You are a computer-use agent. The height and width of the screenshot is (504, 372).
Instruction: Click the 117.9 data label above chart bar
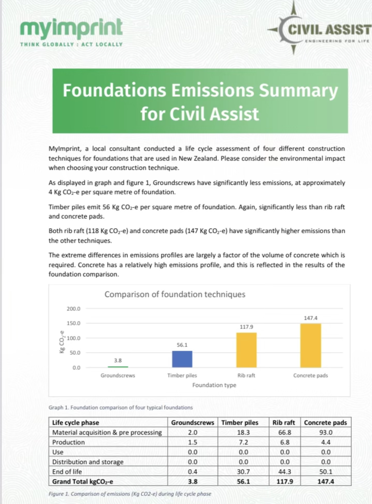tap(246, 327)
